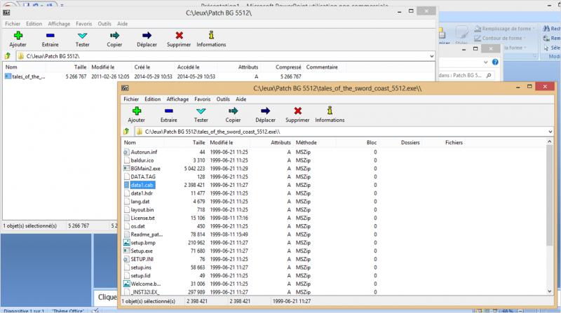
Task: Sort by Compressé column in back window
Action: [288, 67]
